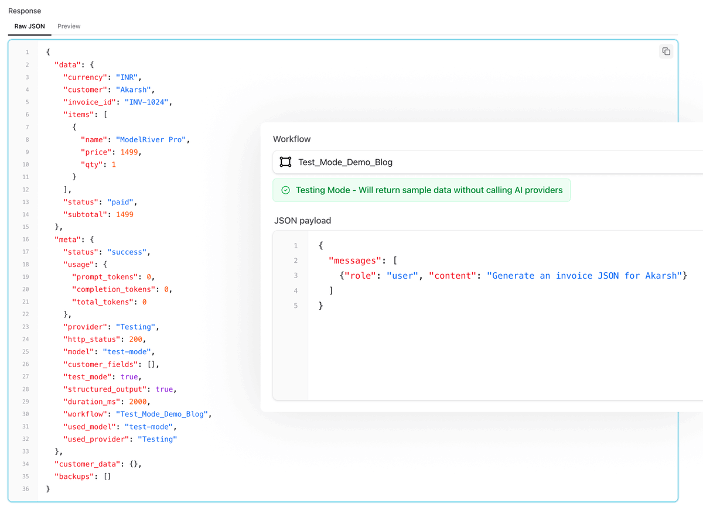Click the "Generate an invoice JSON for Akarsh" string
The height and width of the screenshot is (507, 703).
(x=584, y=276)
